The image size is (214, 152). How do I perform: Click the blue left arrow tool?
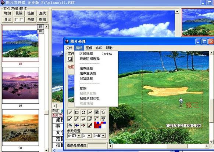click(x=77, y=125)
